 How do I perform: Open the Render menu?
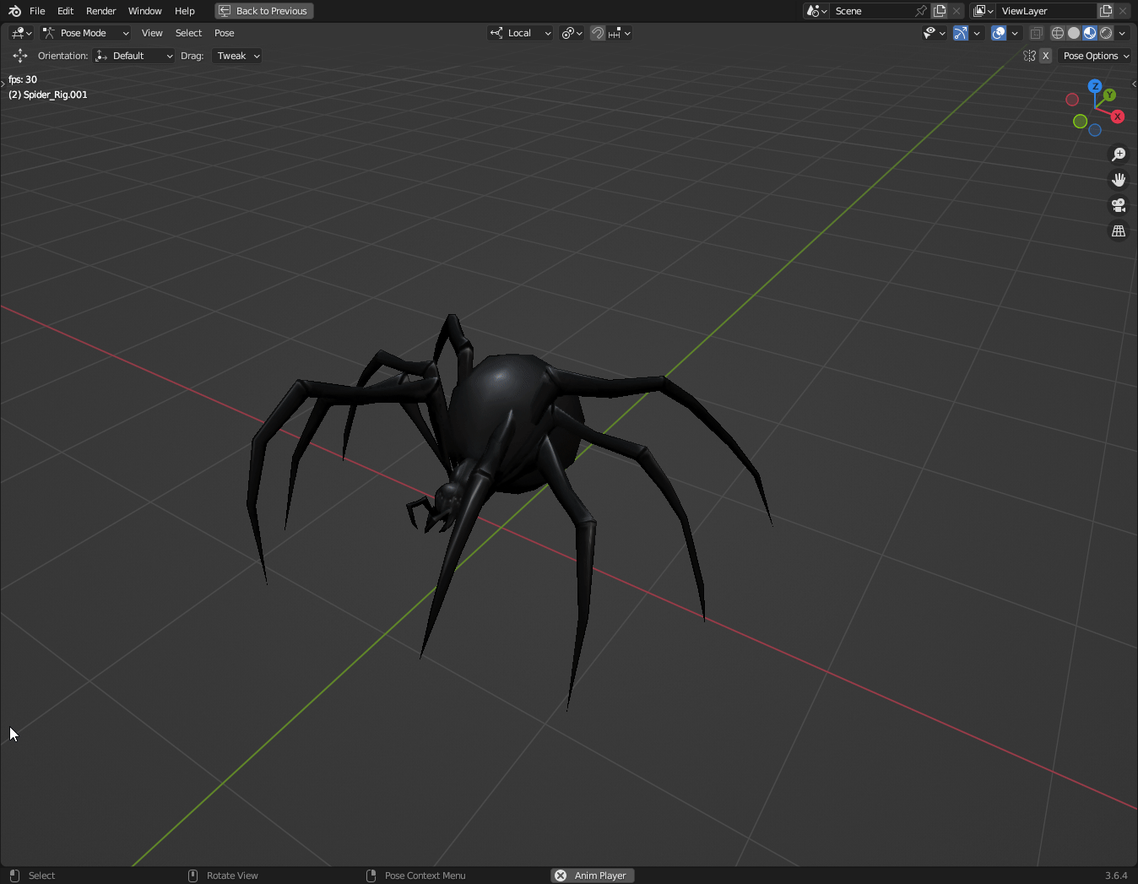(x=100, y=11)
